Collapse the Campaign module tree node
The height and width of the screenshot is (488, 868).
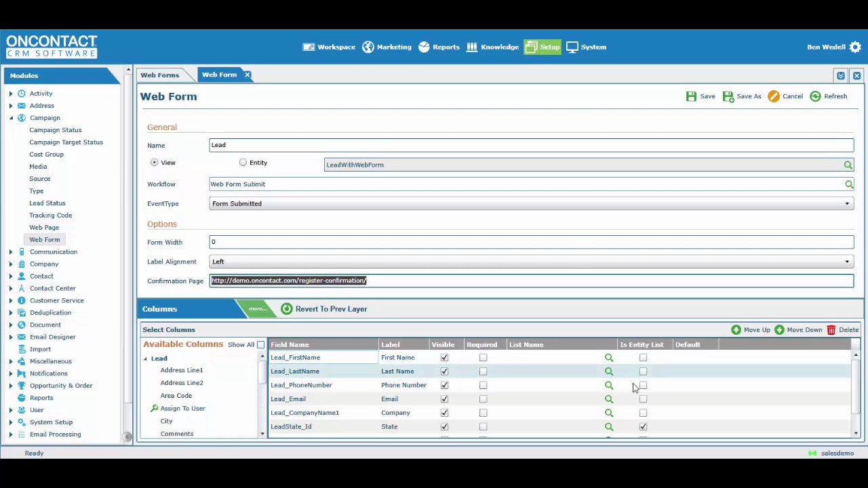[x=11, y=118]
